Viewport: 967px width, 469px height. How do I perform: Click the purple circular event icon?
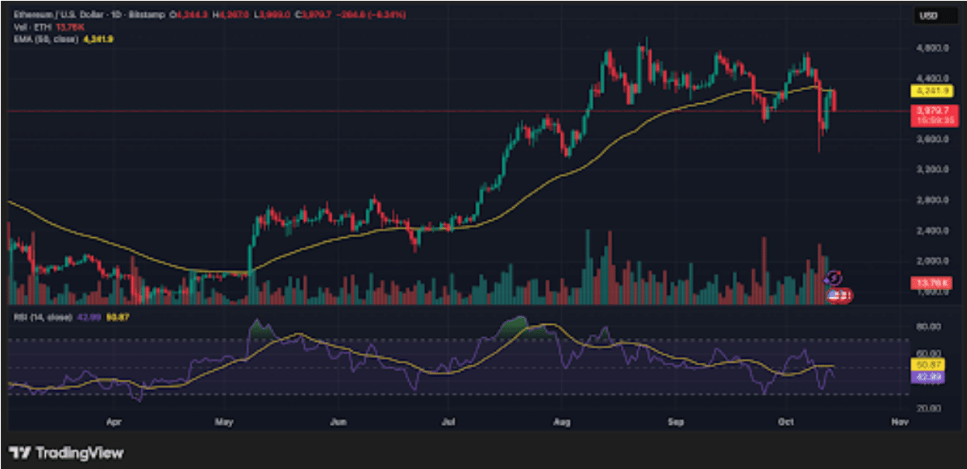point(834,278)
